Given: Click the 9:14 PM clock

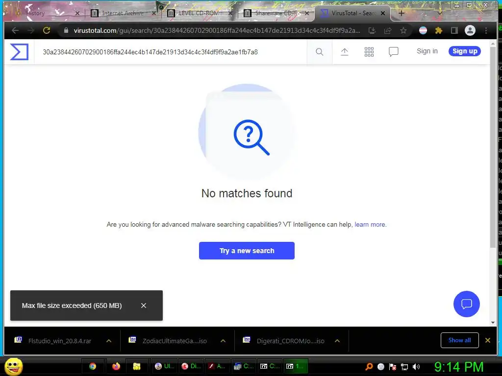Looking at the screenshot, I should click(x=458, y=367).
